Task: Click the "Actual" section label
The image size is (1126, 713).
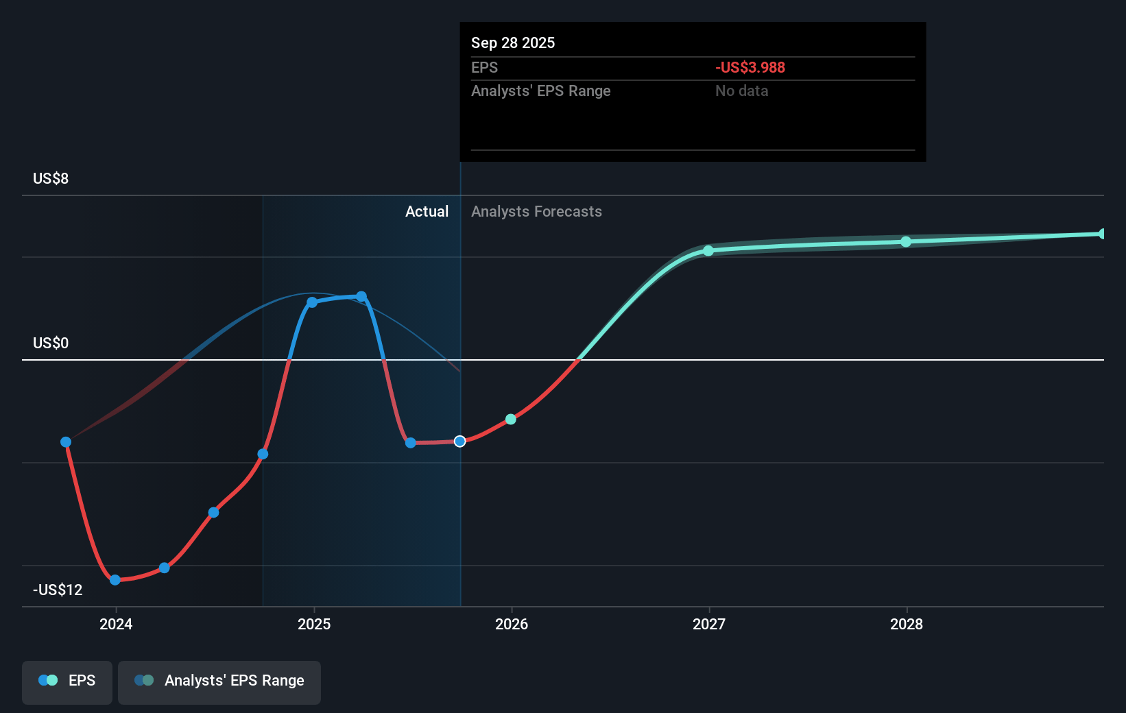Action: pyautogui.click(x=427, y=212)
